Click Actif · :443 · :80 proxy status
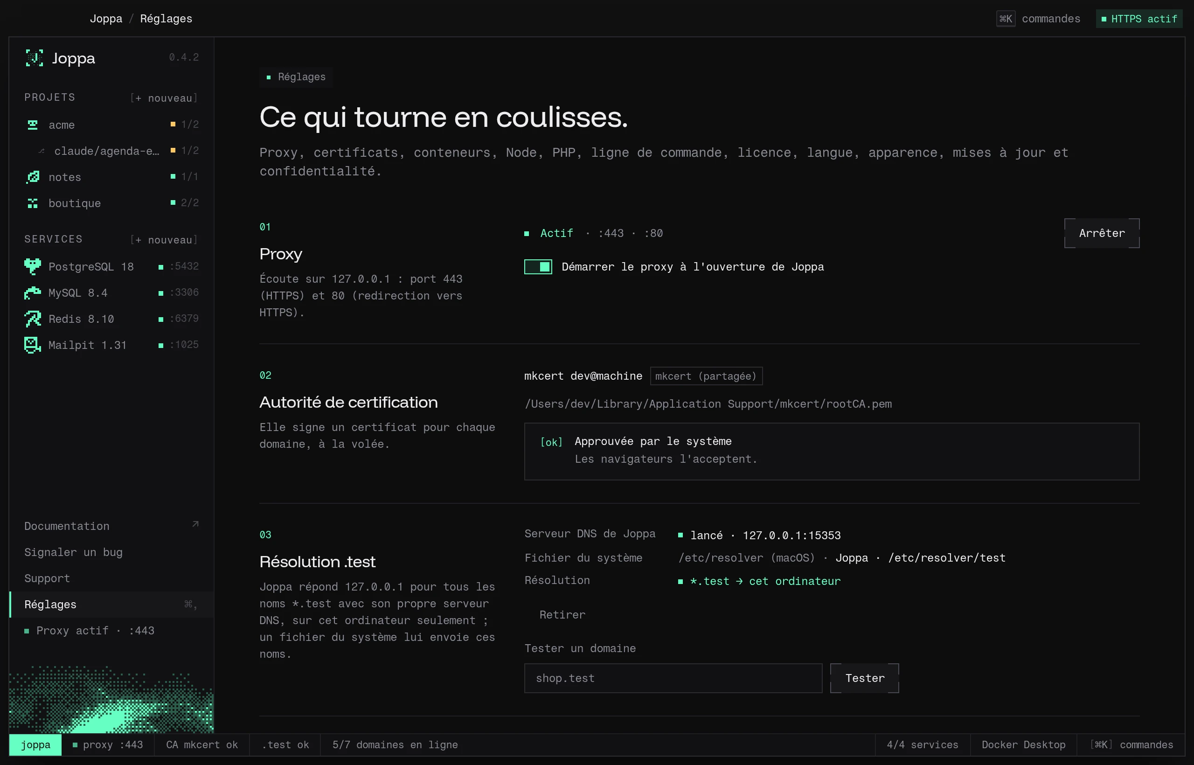The width and height of the screenshot is (1194, 765). click(594, 233)
